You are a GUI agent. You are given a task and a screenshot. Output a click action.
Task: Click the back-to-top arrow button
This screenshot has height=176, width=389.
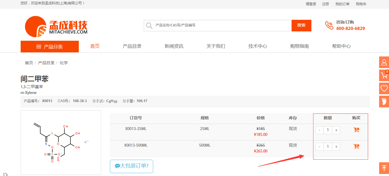click(x=384, y=168)
